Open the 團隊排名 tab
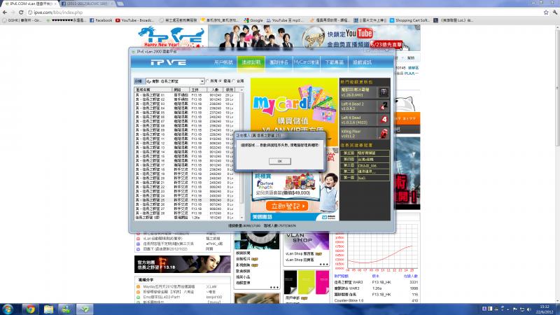 coord(278,63)
